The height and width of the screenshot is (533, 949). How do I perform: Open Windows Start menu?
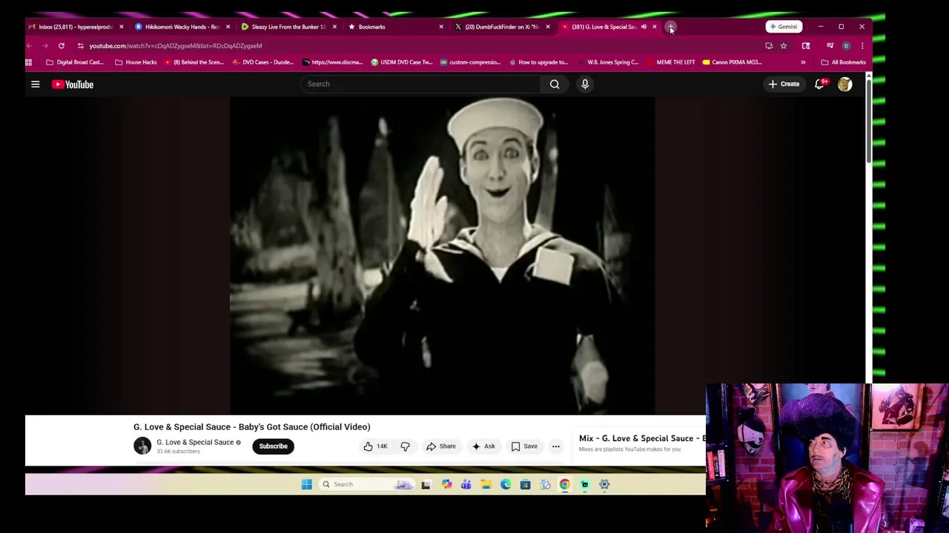307,484
